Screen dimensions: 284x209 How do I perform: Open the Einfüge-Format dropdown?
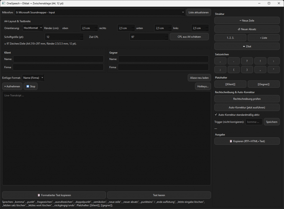[33, 78]
